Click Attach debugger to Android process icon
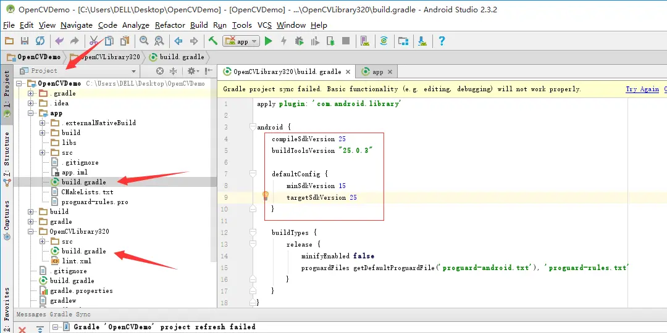The image size is (667, 333). pos(330,41)
